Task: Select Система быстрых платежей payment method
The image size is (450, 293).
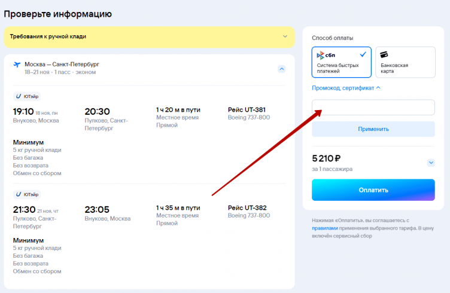Action: click(x=341, y=62)
